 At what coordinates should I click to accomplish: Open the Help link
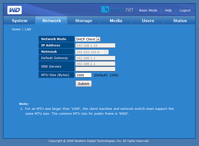[168, 10]
